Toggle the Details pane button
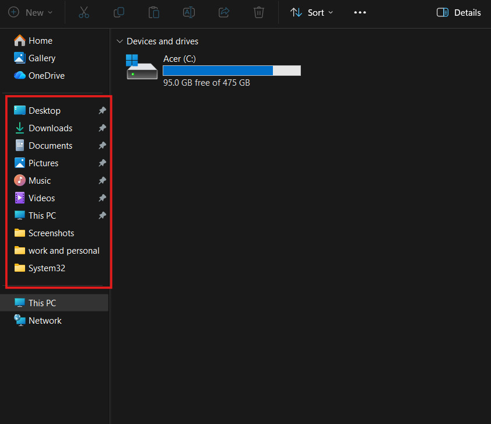The width and height of the screenshot is (491, 424). pos(459,12)
